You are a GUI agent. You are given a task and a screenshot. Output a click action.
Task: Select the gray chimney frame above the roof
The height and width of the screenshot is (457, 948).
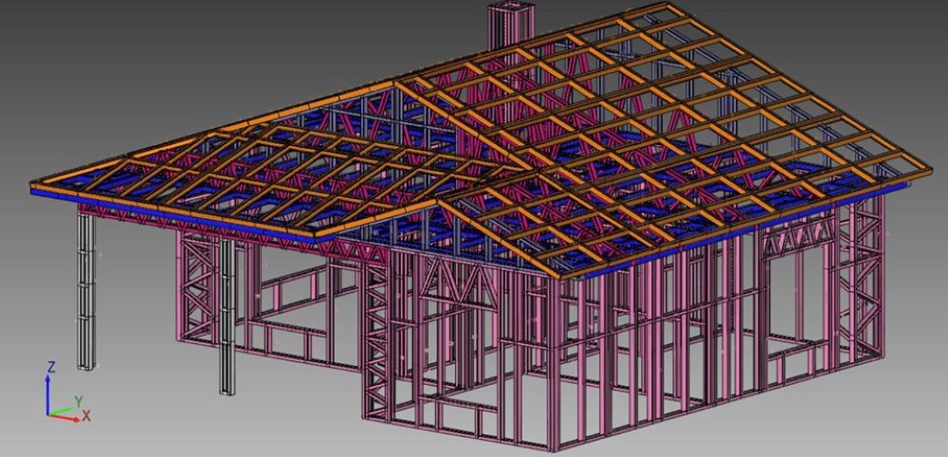pyautogui.click(x=501, y=23)
